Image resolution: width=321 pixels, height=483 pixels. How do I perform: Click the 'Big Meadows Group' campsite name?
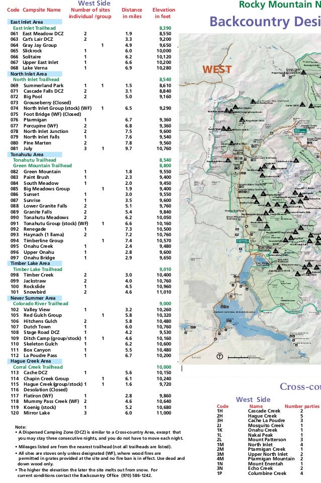tap(47, 189)
